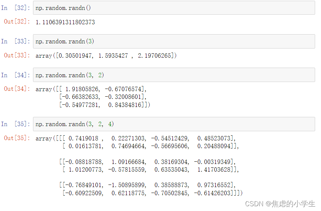Click the In [34] prompt area
The height and width of the screenshot is (211, 321).
[x=15, y=75]
